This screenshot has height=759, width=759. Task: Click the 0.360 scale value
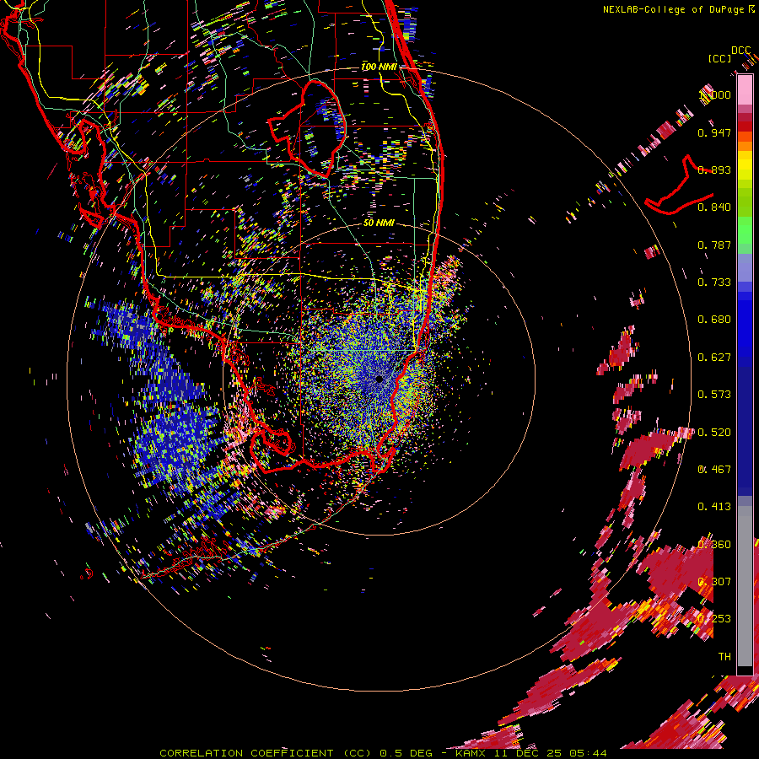(x=714, y=544)
